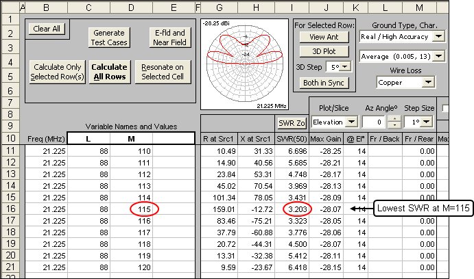This screenshot has height=279, width=474.
Task: Open the Plot/Slice Elevation dropdown
Action: pyautogui.click(x=352, y=122)
